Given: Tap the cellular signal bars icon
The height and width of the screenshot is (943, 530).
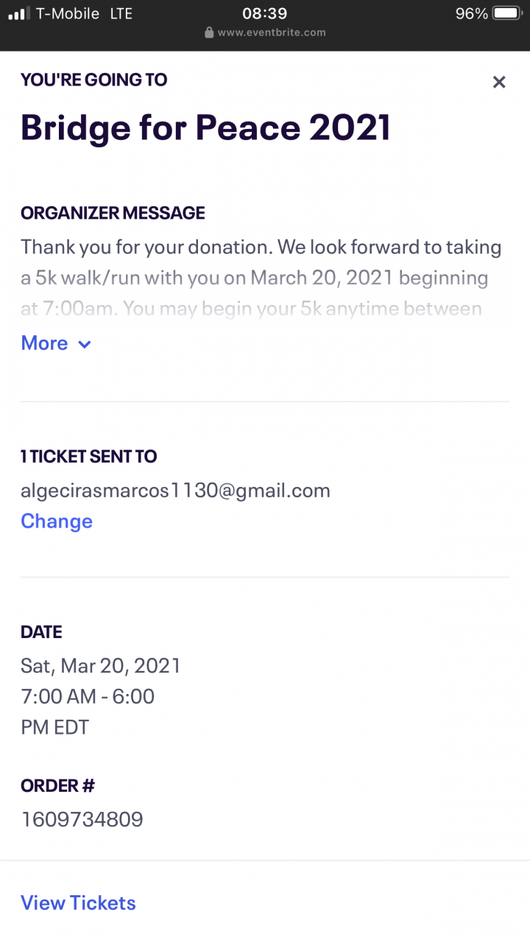Looking at the screenshot, I should 18,13.
